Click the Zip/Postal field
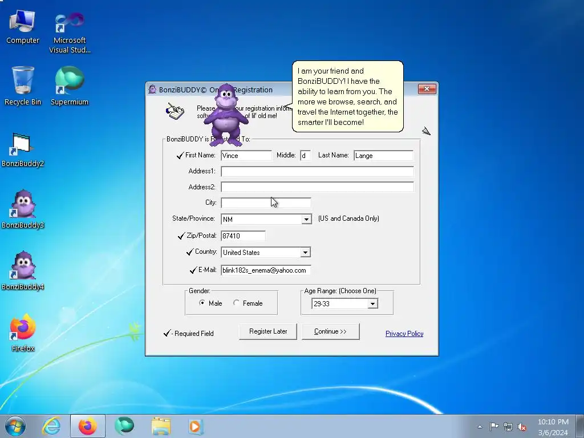Screen dimensions: 584x438 [243, 236]
